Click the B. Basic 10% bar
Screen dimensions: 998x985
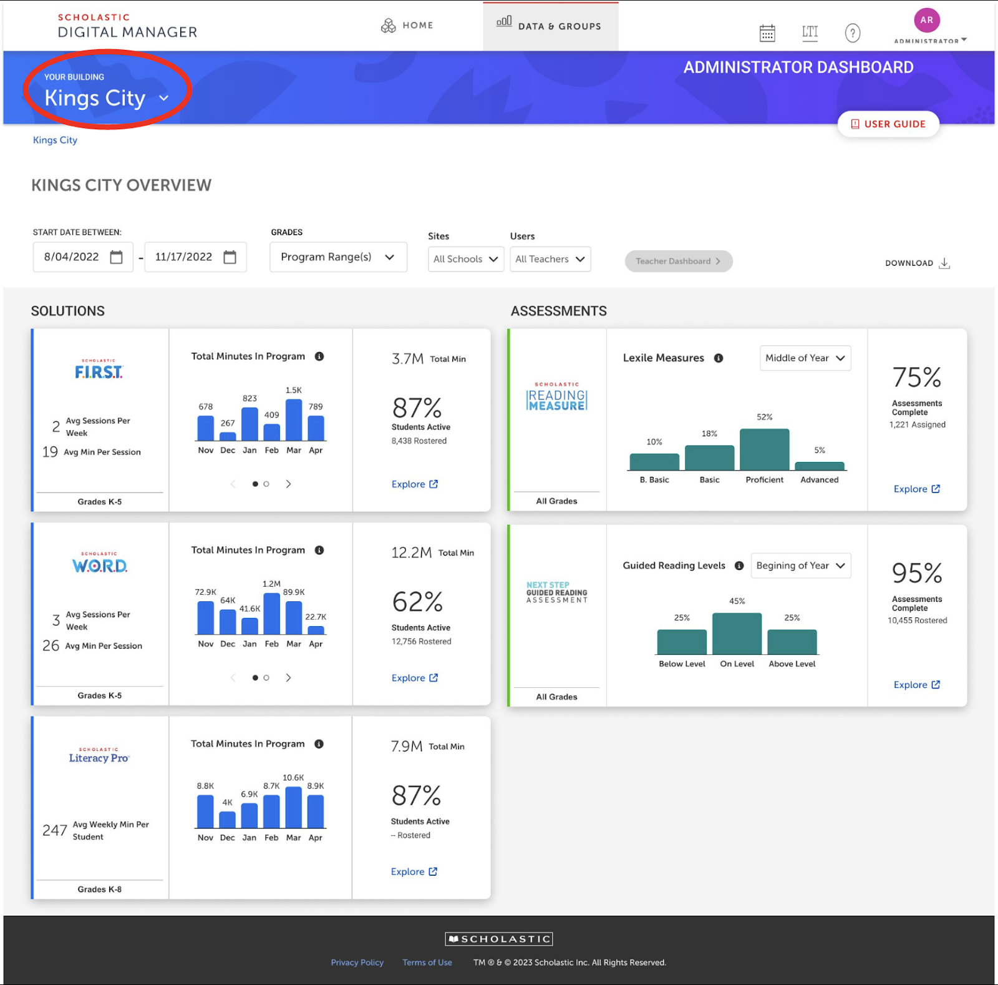(654, 462)
